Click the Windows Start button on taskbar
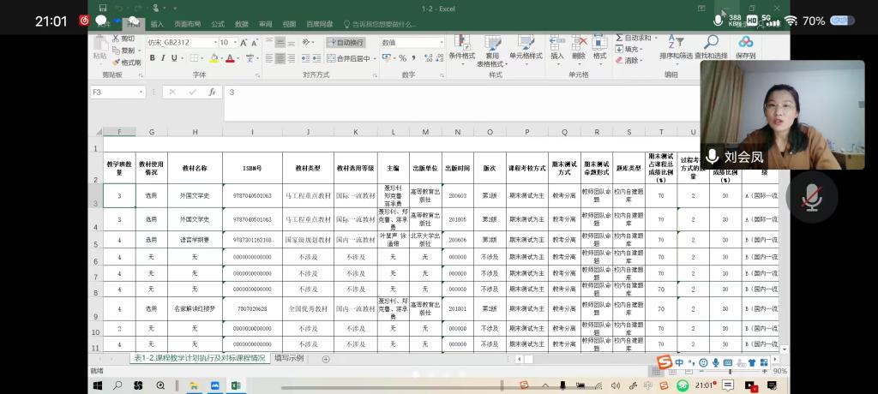 click(97, 386)
